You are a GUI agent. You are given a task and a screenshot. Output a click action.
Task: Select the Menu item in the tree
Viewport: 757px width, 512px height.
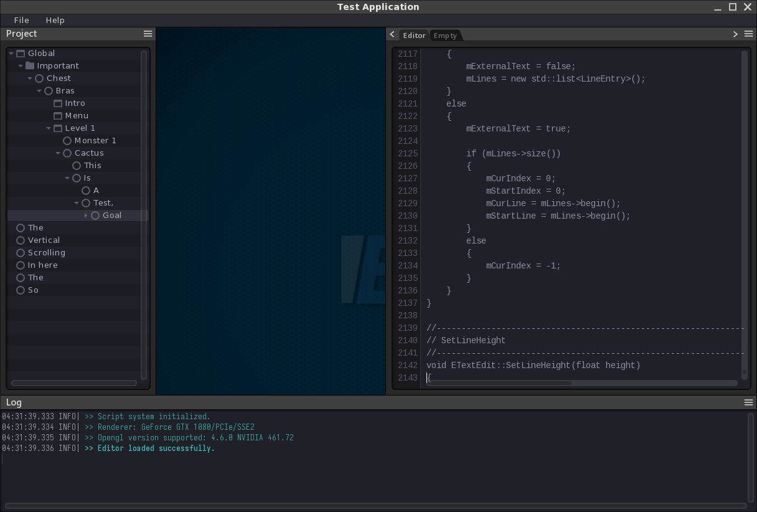point(77,116)
